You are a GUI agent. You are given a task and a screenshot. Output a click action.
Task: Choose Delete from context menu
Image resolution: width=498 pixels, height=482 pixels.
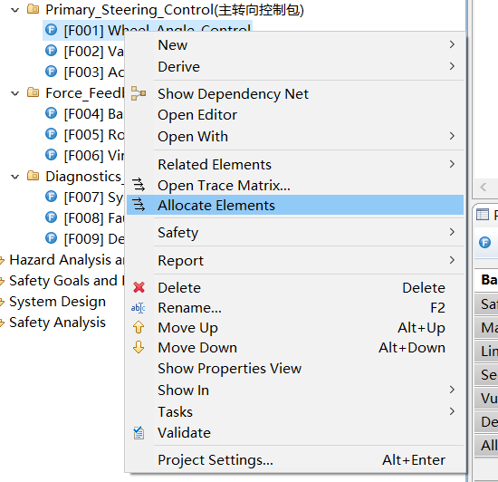pyautogui.click(x=295, y=287)
